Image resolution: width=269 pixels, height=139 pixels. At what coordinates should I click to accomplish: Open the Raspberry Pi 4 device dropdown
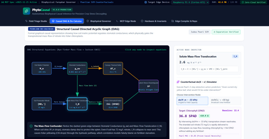pyautogui.click(x=190, y=2)
